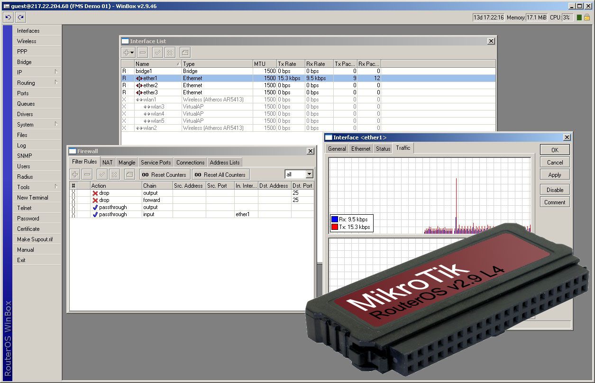
Task: Click the orange indicator square in status bar
Action: [x=586, y=18]
